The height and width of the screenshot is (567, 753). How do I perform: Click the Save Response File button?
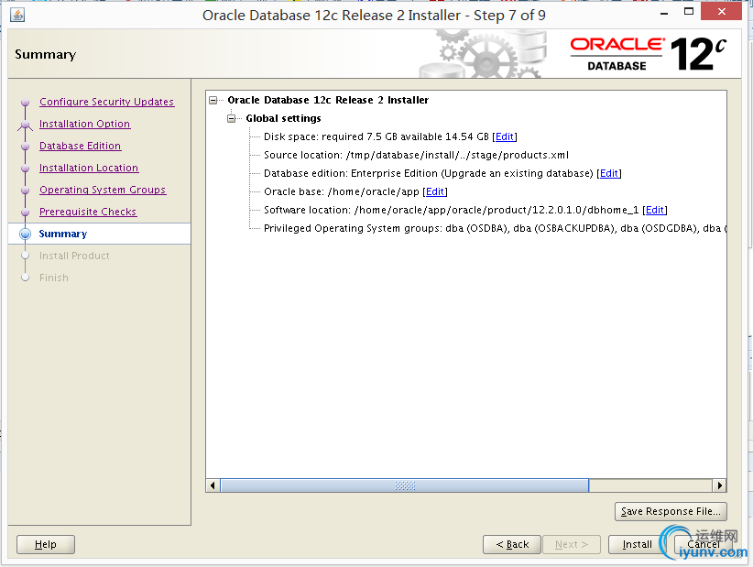point(671,511)
